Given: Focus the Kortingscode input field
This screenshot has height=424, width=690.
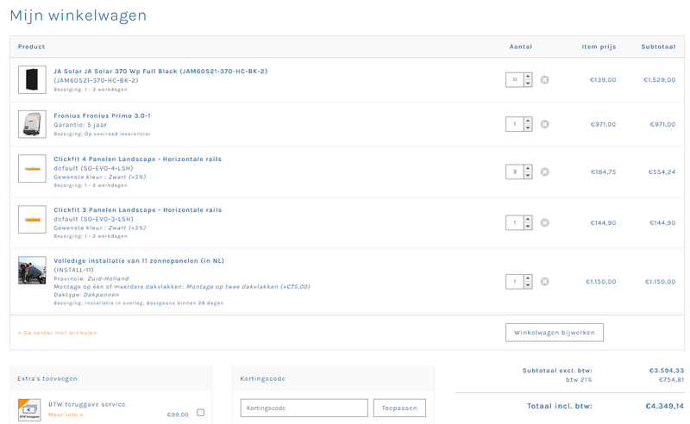Looking at the screenshot, I should 304,408.
